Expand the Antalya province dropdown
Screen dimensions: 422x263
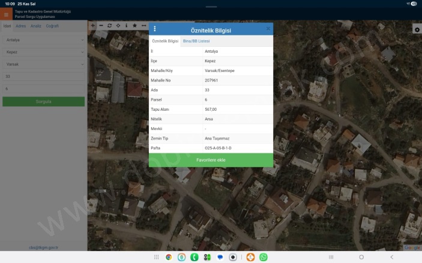click(43, 40)
